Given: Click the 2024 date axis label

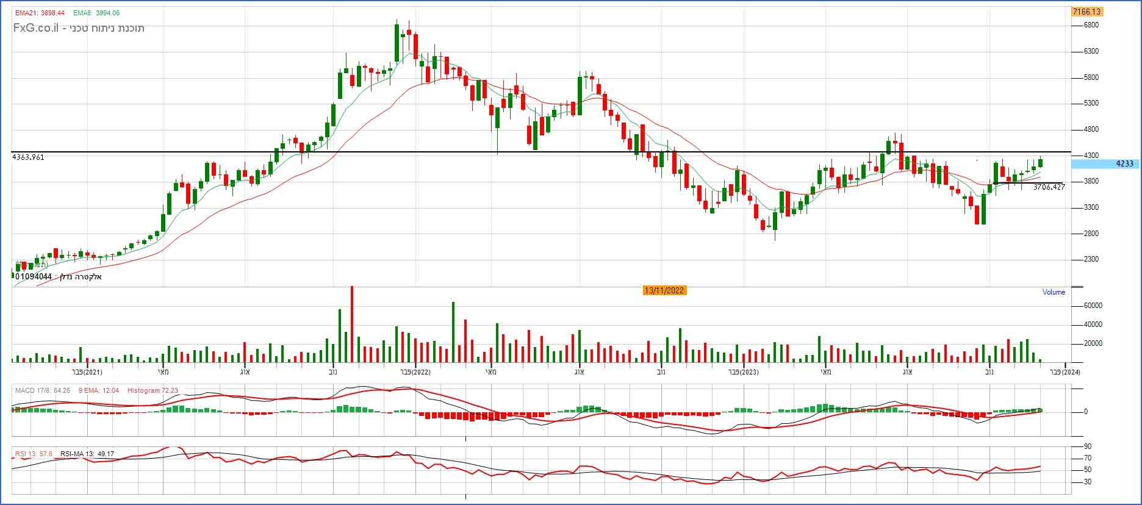Looking at the screenshot, I should click(1065, 372).
